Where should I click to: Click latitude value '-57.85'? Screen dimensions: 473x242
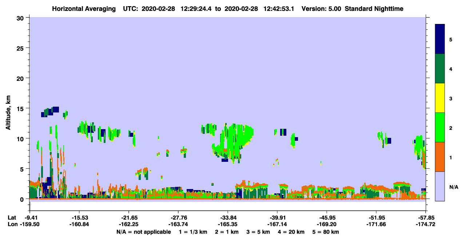pyautogui.click(x=426, y=217)
